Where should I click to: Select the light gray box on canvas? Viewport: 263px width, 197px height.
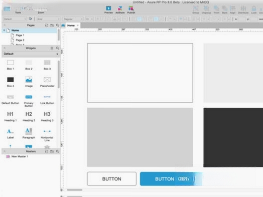coord(233,73)
